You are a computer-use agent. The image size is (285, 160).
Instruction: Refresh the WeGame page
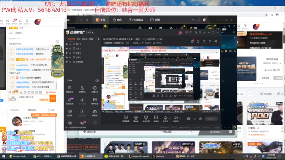[x=87, y=20]
